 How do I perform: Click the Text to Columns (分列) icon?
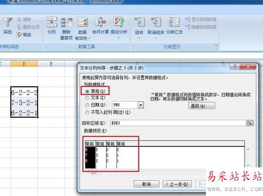coord(51,22)
